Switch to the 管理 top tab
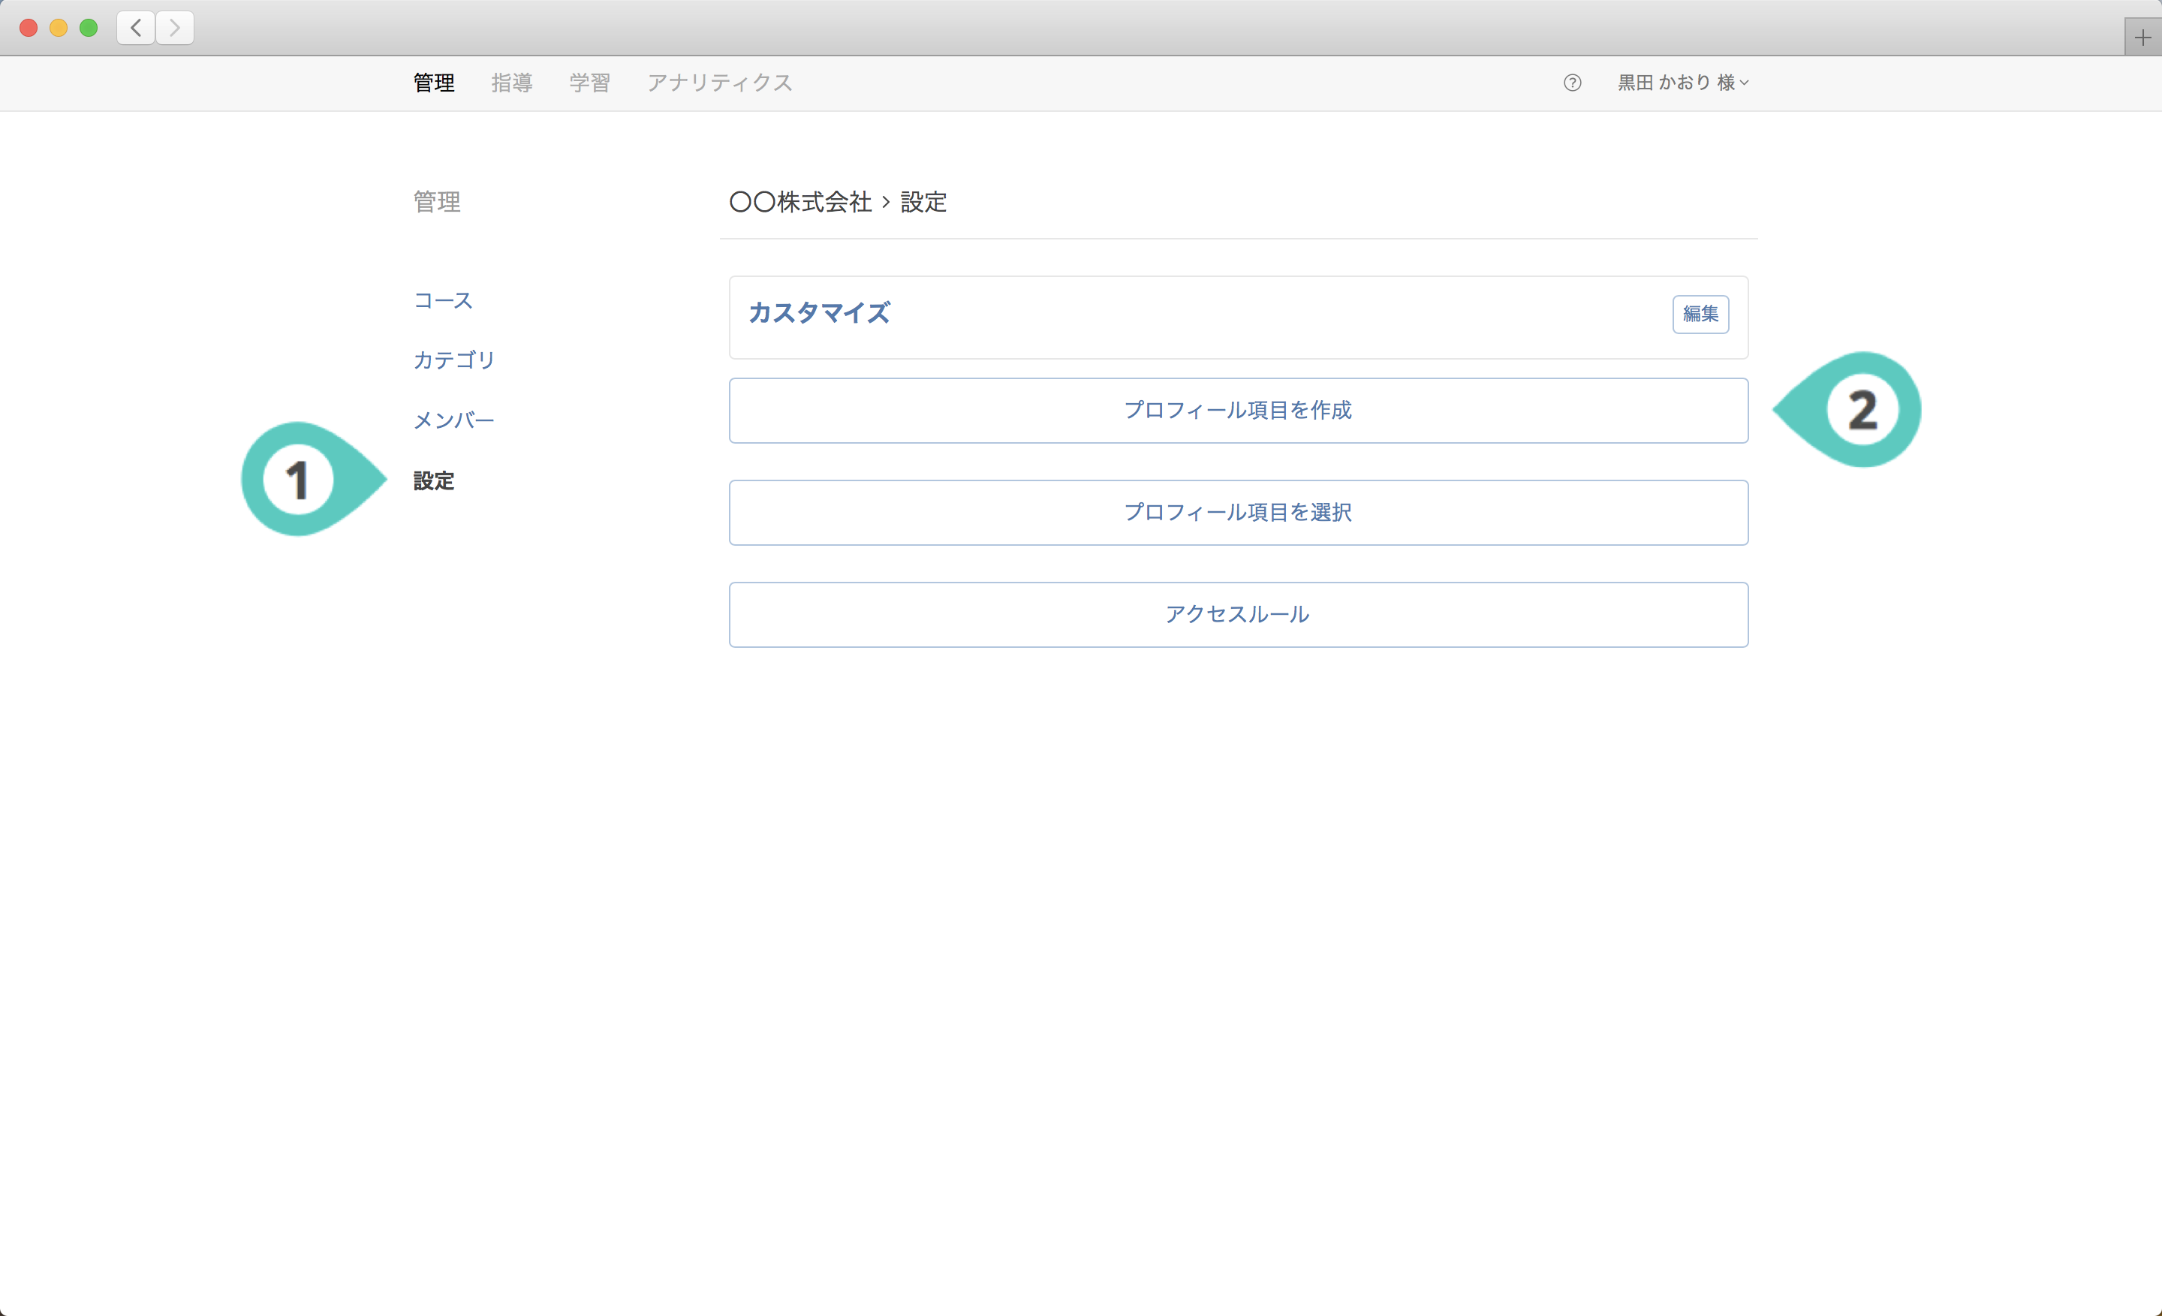 [x=433, y=83]
